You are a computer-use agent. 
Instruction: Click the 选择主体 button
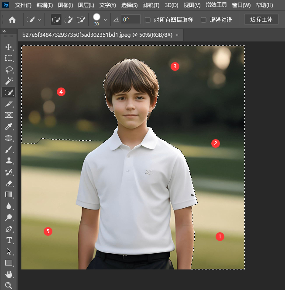(261, 19)
